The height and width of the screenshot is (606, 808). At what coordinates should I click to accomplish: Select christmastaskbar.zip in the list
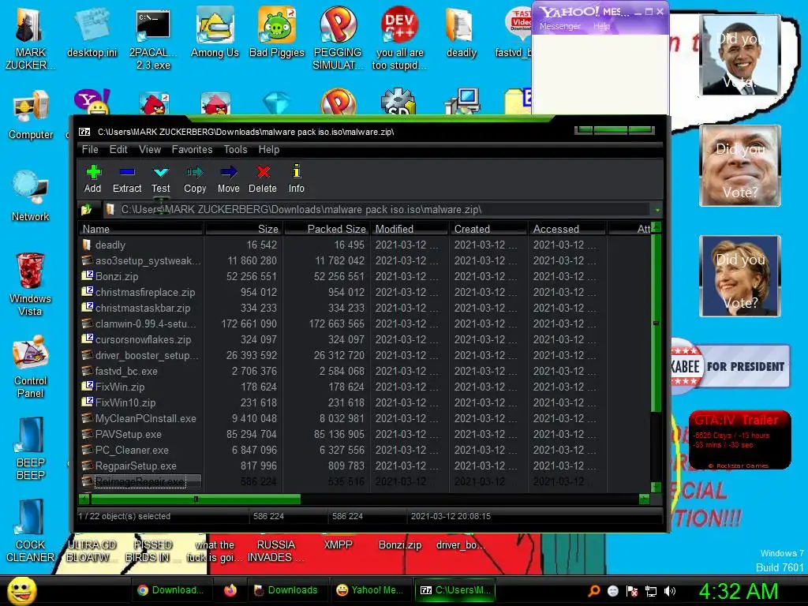pos(365,309)
